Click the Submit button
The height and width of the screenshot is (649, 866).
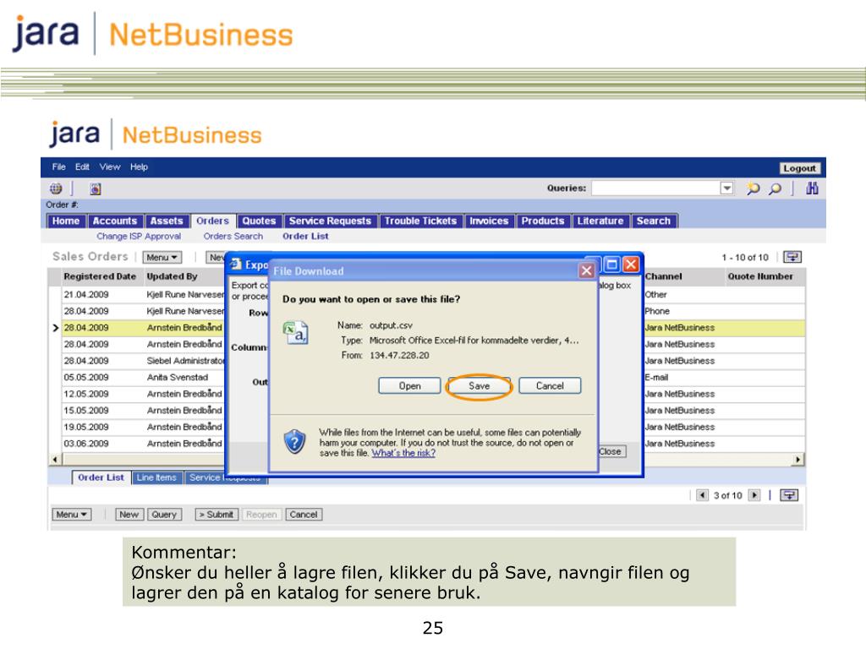coord(216,515)
